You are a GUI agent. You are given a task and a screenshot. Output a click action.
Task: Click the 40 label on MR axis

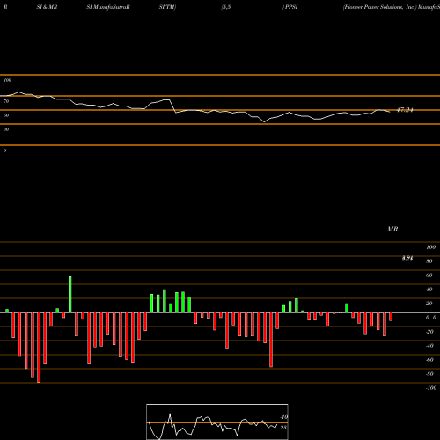pyautogui.click(x=429, y=290)
